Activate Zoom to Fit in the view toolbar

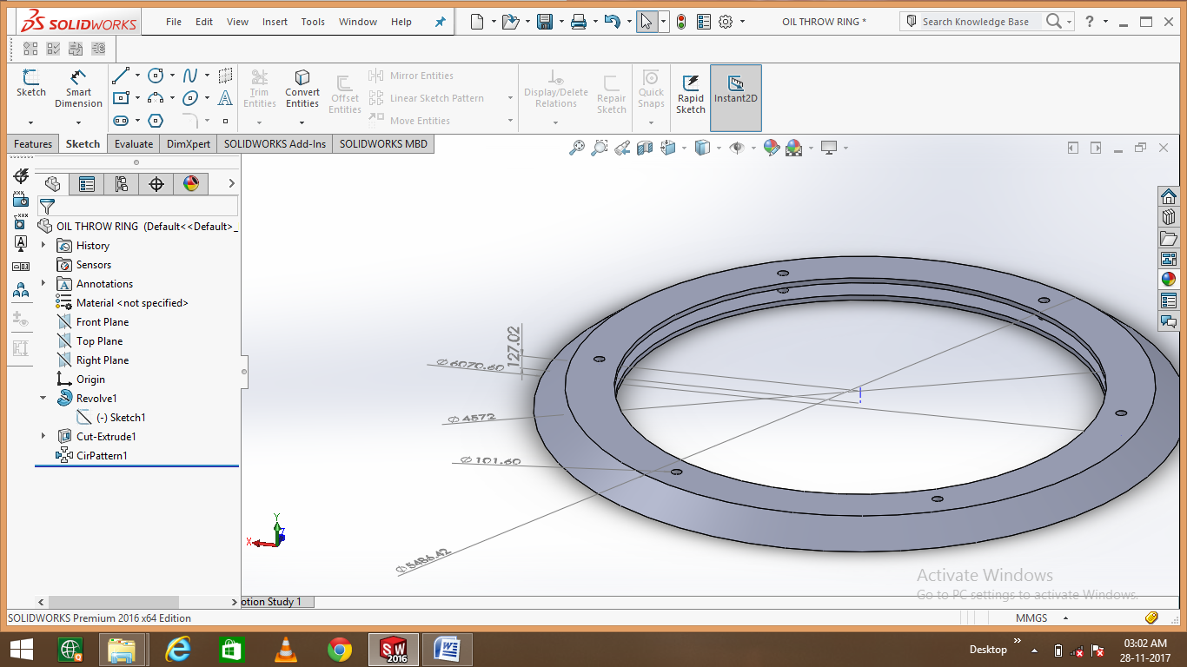576,148
